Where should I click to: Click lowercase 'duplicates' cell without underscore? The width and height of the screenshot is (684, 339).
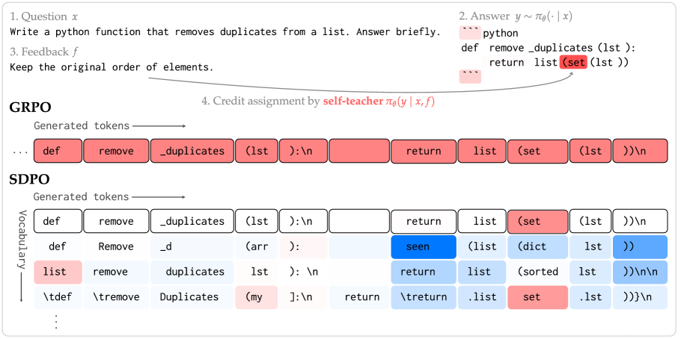[192, 272]
